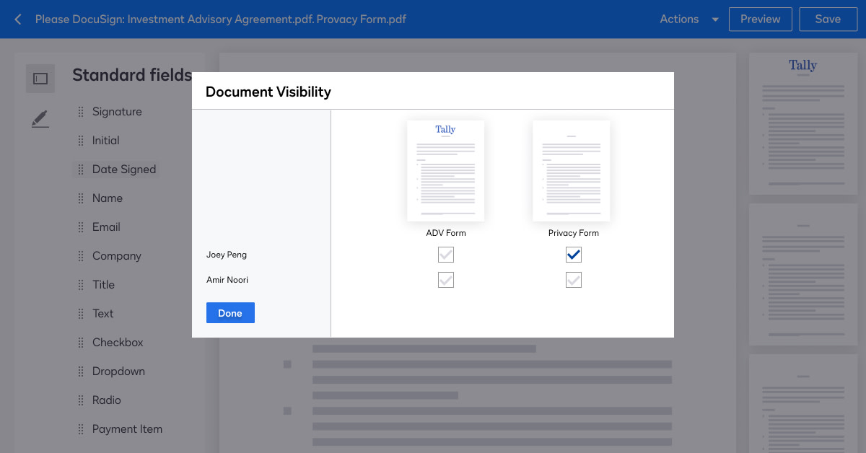Enable ADV Form visibility for Joey Peng
Image resolution: width=866 pixels, height=453 pixels.
pyautogui.click(x=445, y=255)
